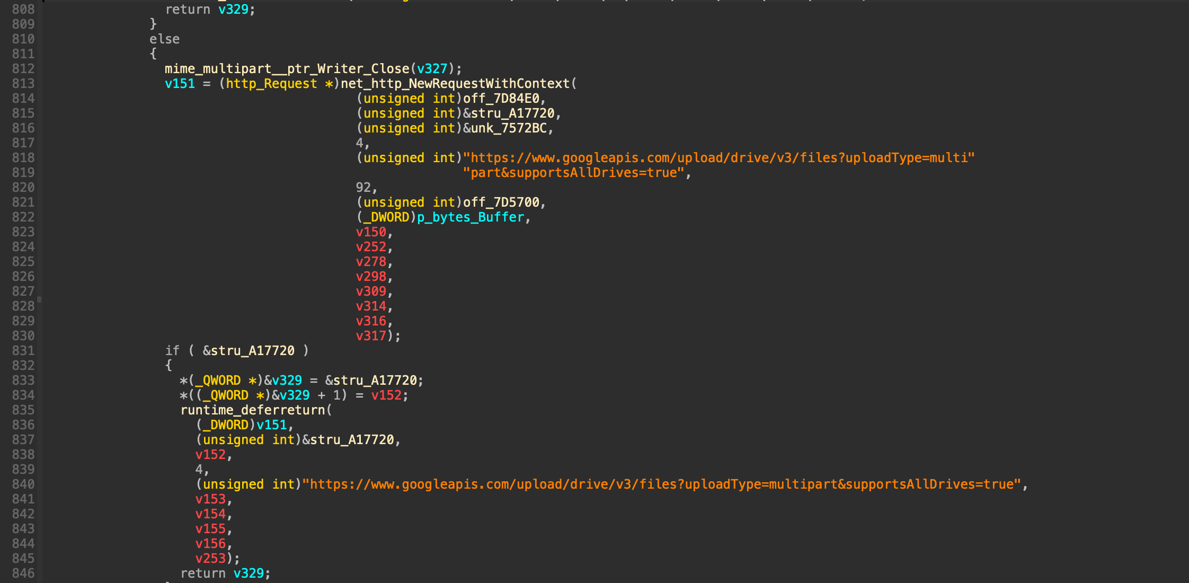
Task: Click line number 831 in gutter
Action: [x=23, y=350]
